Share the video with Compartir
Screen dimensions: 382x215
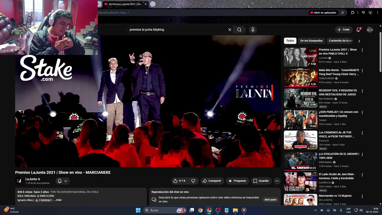click(x=212, y=181)
